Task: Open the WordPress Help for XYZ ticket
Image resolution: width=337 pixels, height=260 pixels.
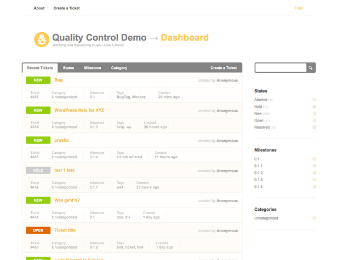Action: 79,110
